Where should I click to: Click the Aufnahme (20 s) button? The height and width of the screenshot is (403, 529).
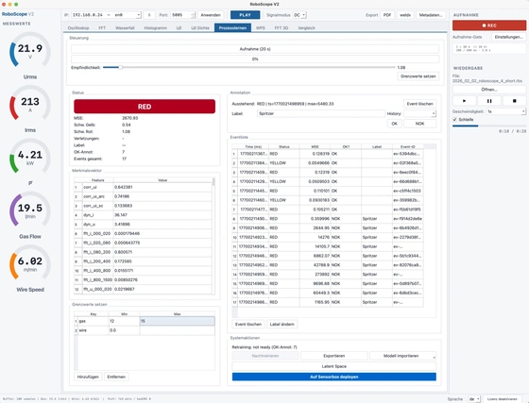pos(255,49)
